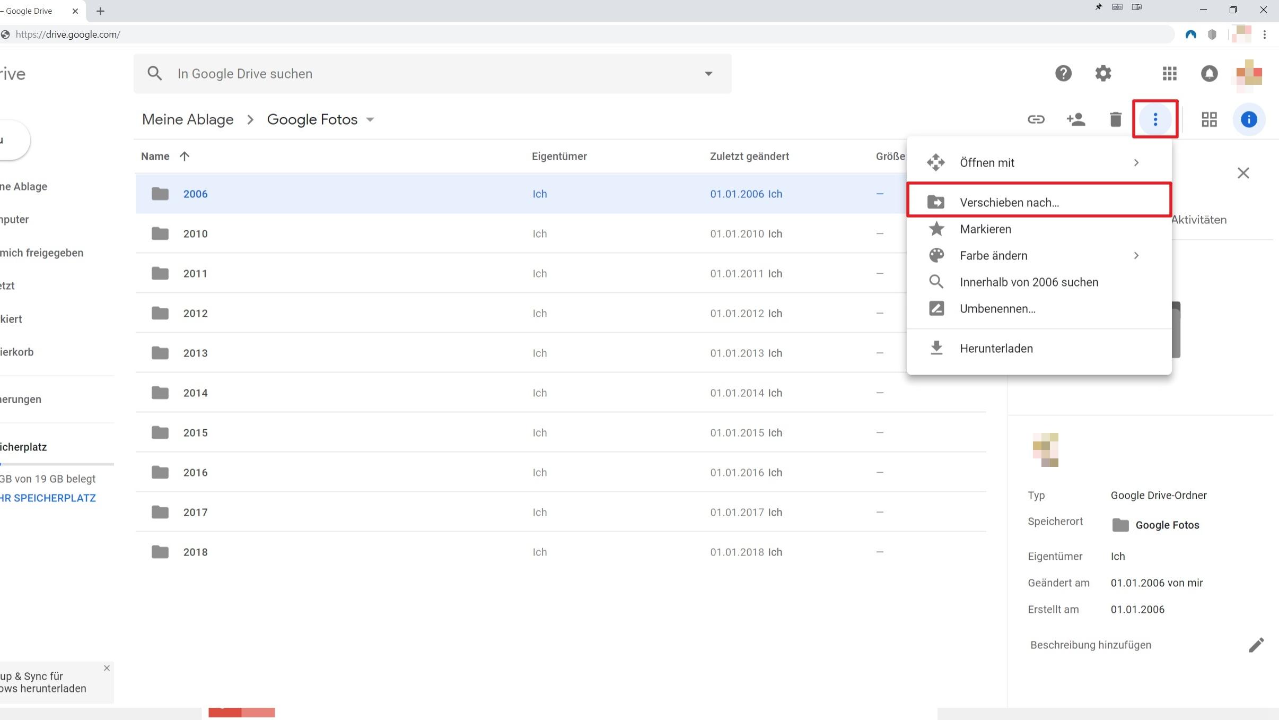This screenshot has height=720, width=1279.
Task: Open the Google Fotos breadcrumb dropdown
Action: [370, 120]
